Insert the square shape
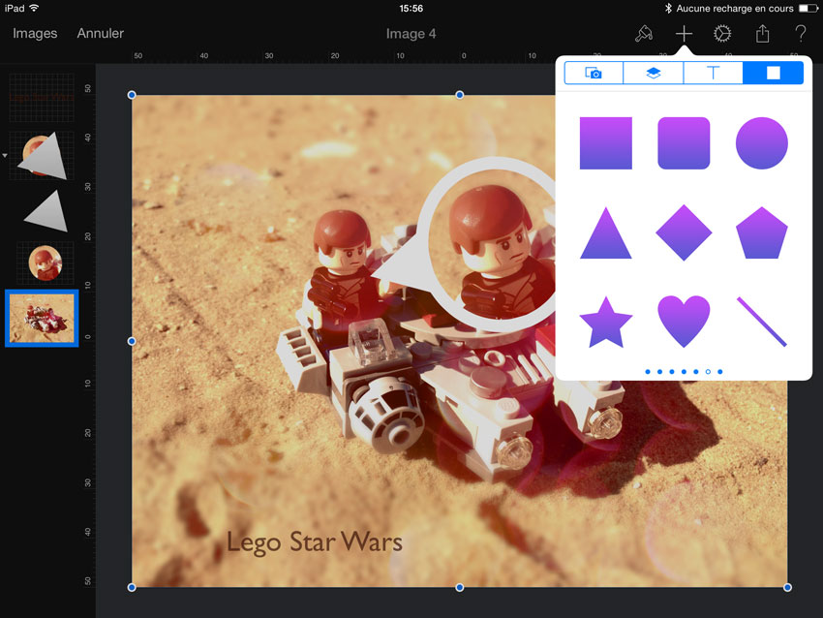823x618 pixels. click(x=606, y=142)
